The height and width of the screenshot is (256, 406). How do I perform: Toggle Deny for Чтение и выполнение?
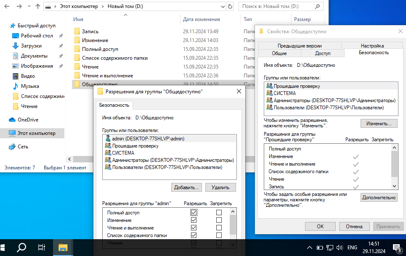tap(219, 227)
